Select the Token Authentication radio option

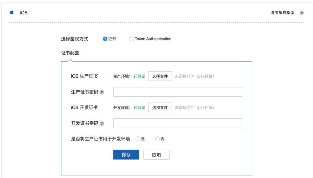click(x=132, y=39)
